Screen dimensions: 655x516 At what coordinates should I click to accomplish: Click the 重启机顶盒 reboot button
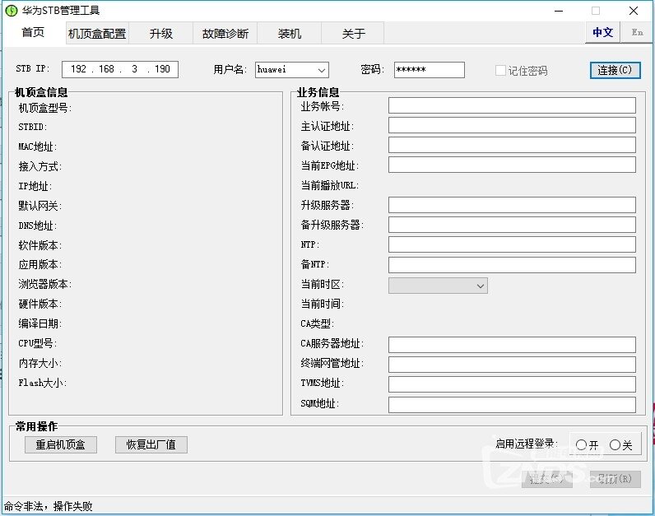coord(61,444)
